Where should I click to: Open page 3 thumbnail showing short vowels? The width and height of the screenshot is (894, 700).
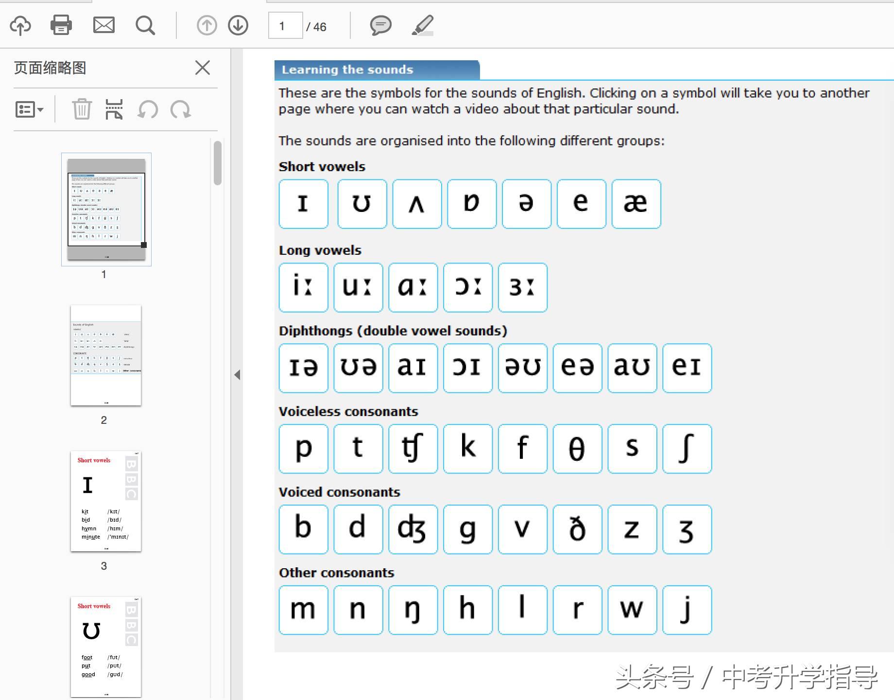(106, 501)
